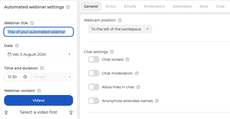Viewport: 230px width, 119px height.
Task: Switch to the Moderators tab
Action: (x=154, y=6)
